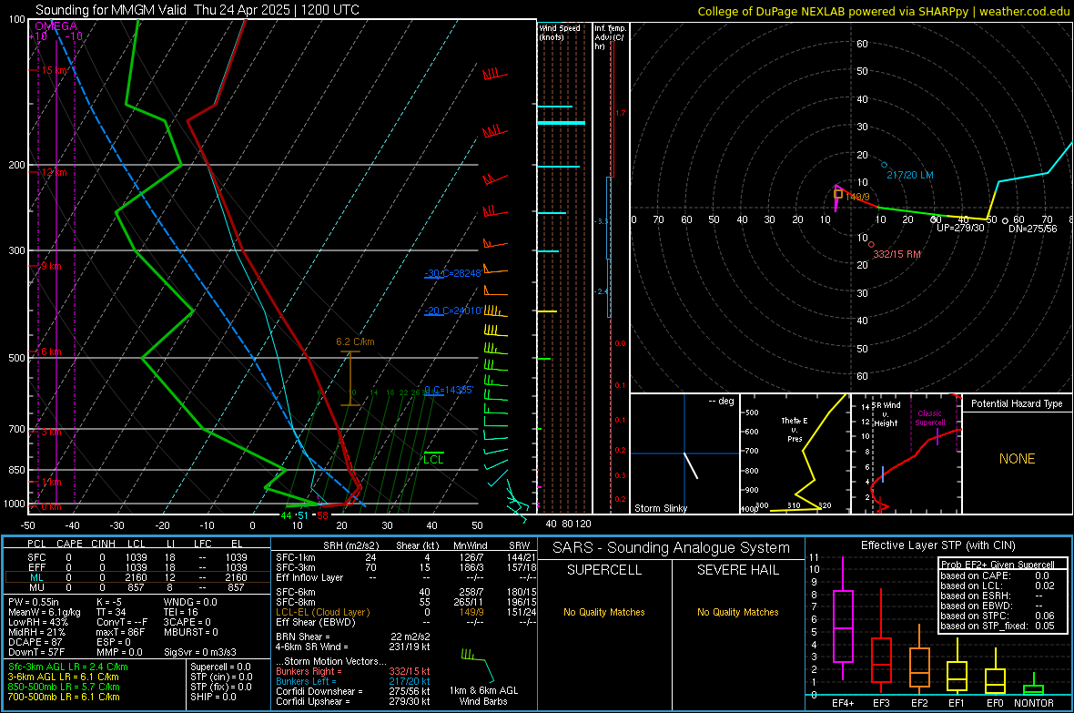This screenshot has height=713, width=1074.
Task: Click the SR Wind v. Height chart label
Action: click(885, 414)
